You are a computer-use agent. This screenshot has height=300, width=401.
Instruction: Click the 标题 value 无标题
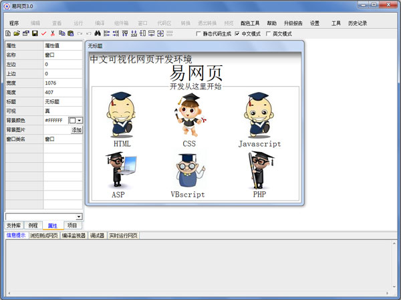[x=63, y=101]
